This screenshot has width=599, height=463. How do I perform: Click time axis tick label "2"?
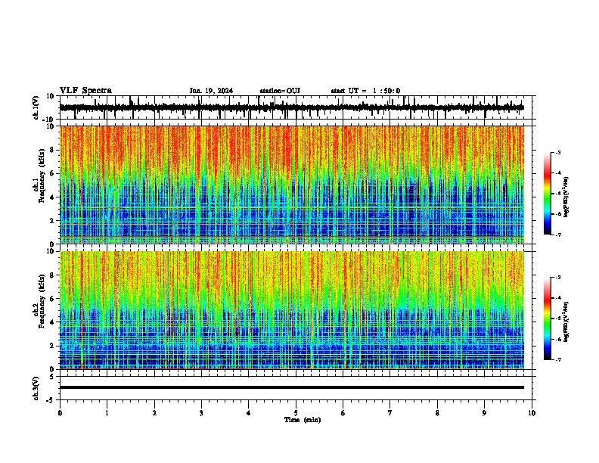point(154,413)
